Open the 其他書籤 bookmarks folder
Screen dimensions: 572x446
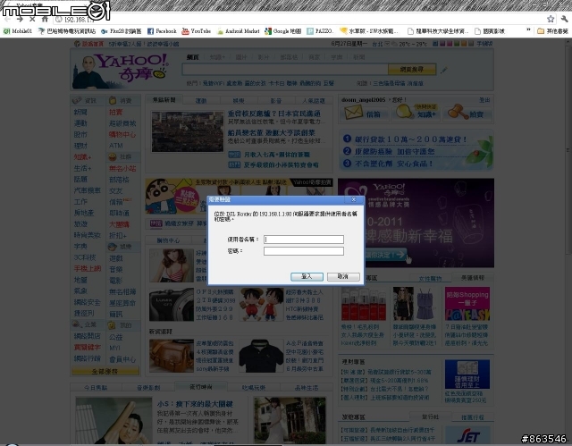[552, 31]
